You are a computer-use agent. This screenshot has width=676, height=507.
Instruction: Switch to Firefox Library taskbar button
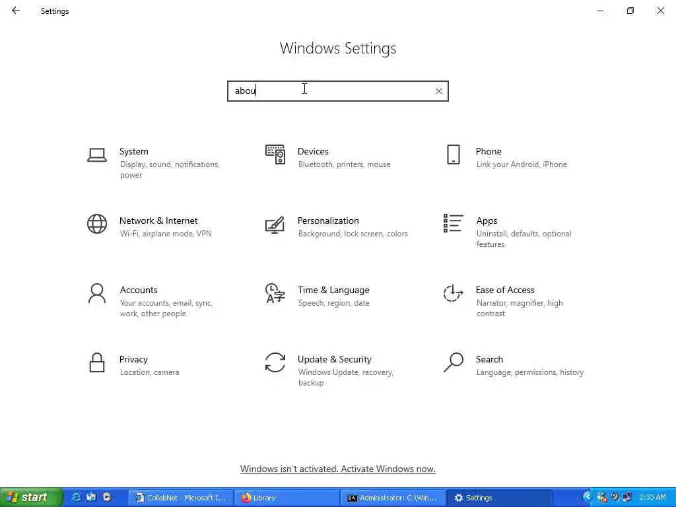click(x=287, y=498)
